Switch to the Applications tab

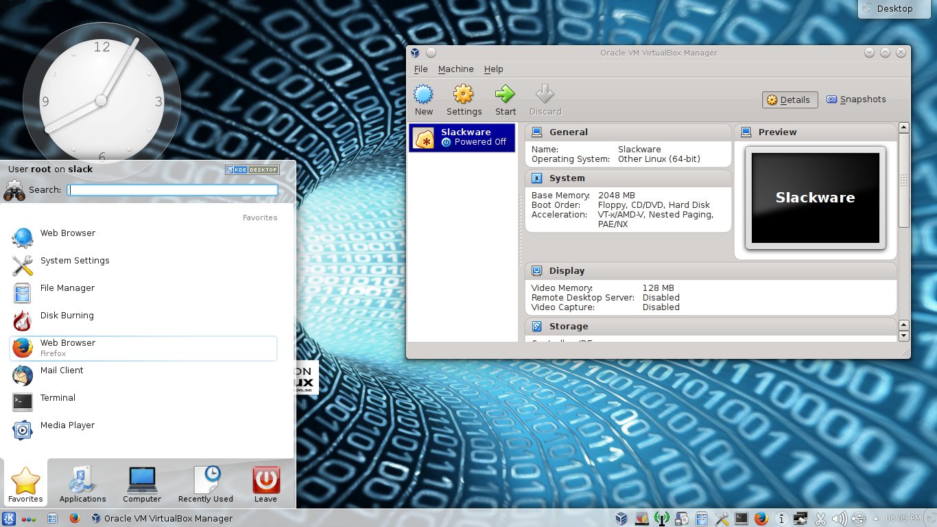click(82, 484)
